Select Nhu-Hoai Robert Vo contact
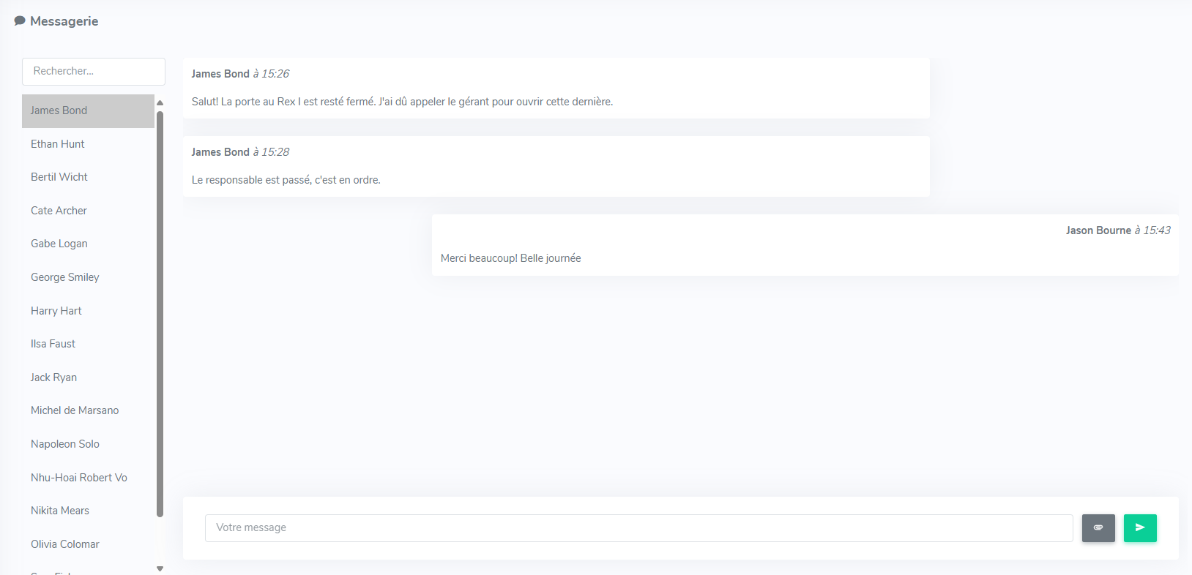The height and width of the screenshot is (575, 1192). [79, 478]
